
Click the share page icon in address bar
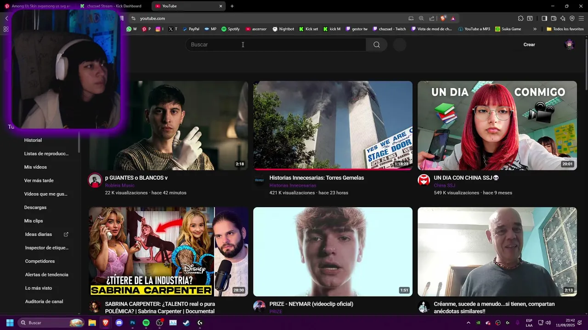point(432,18)
